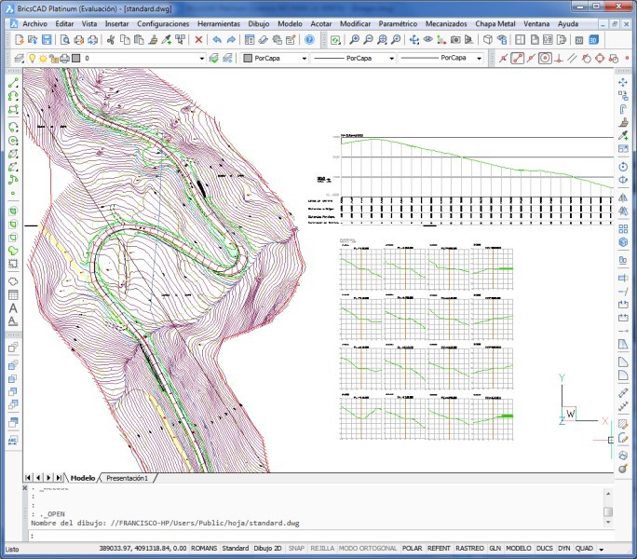Open the Dibujo menu
Image resolution: width=637 pixels, height=559 pixels.
pyautogui.click(x=258, y=22)
